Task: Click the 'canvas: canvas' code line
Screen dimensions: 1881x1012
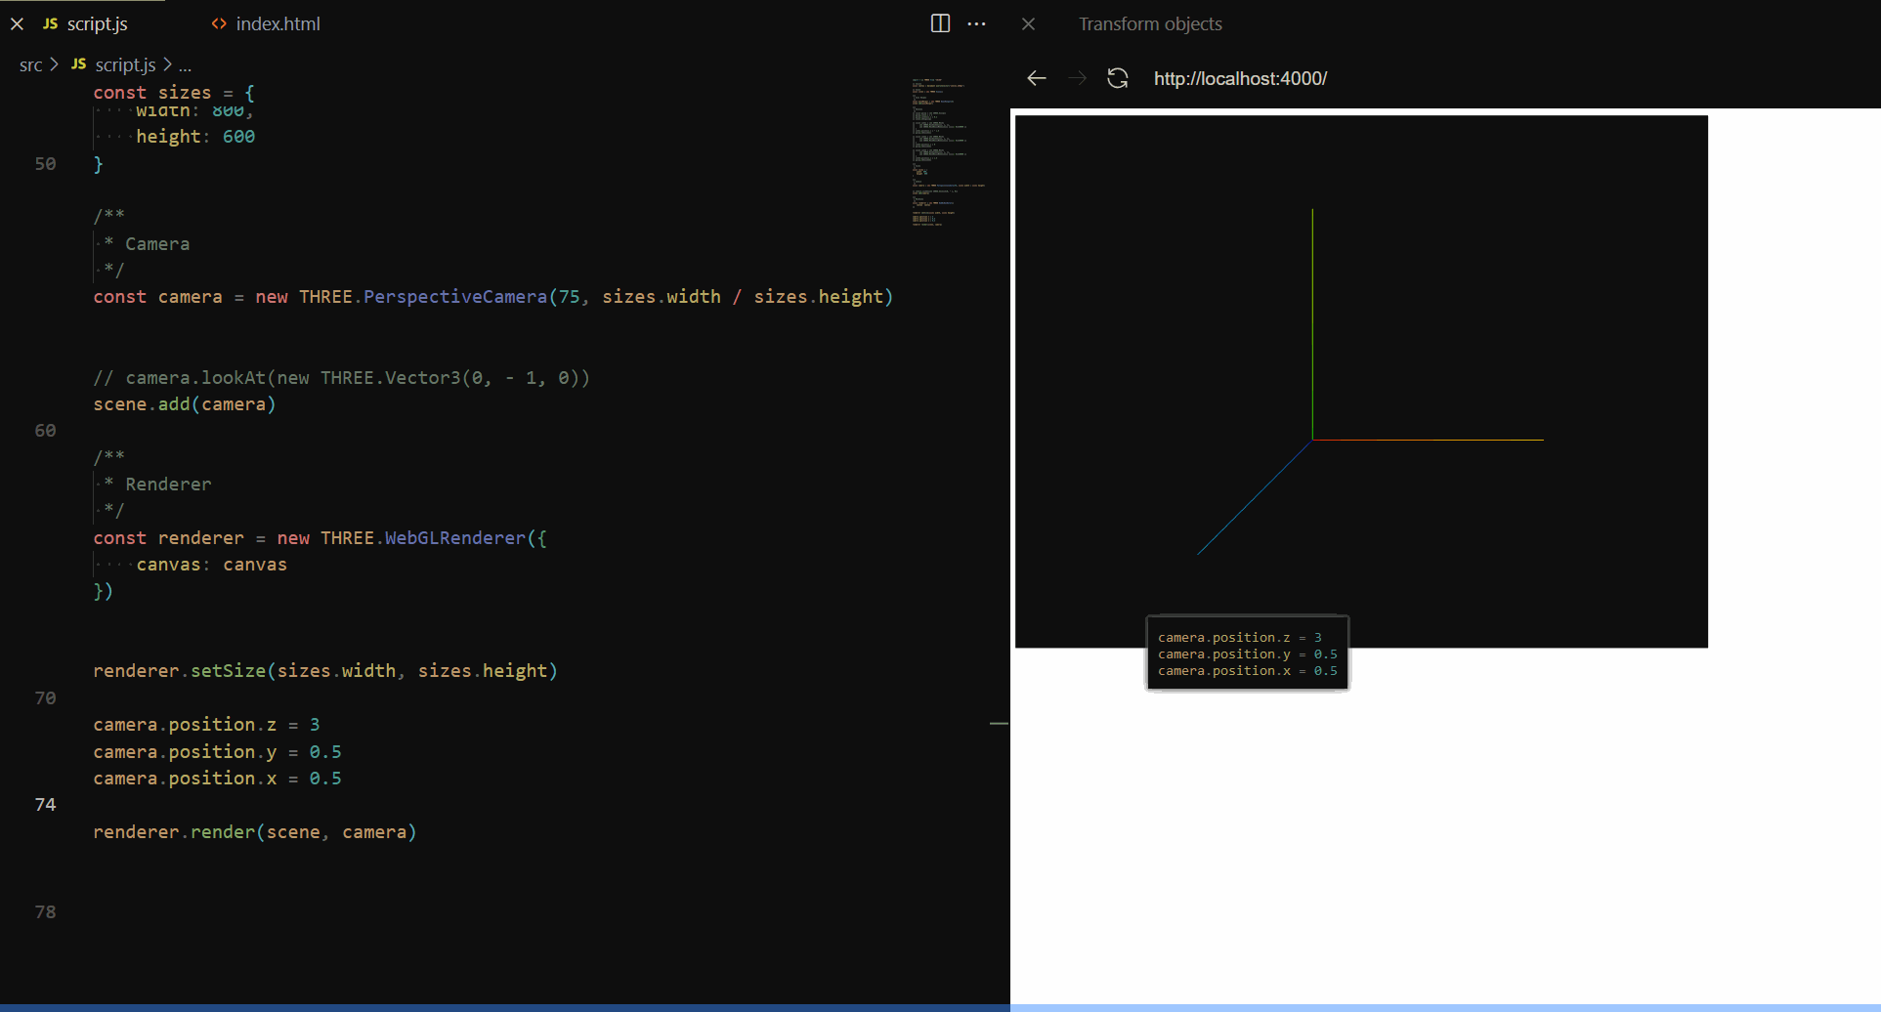Action: pos(212,565)
